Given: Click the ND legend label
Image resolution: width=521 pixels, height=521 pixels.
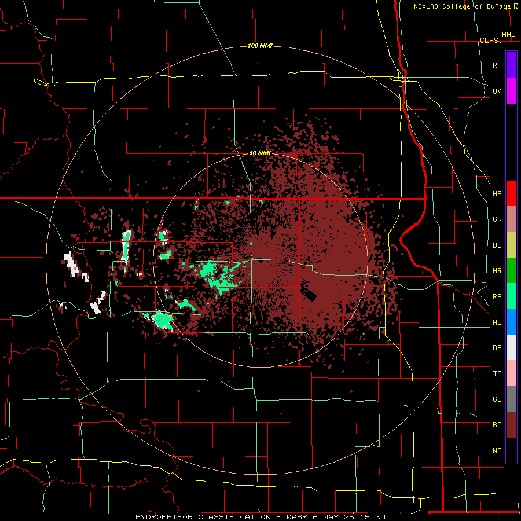Looking at the screenshot, I should pyautogui.click(x=497, y=451).
